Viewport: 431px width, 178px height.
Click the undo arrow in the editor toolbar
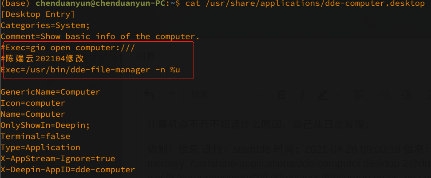(x=150, y=95)
